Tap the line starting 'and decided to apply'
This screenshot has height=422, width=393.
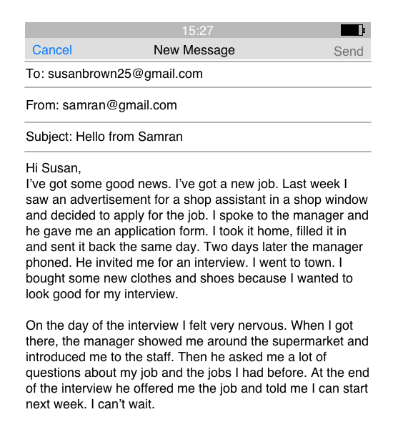[197, 215]
